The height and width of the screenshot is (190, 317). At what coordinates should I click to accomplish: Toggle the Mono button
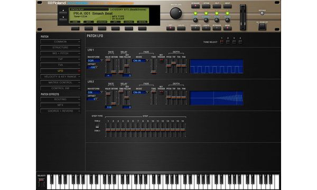coord(227,28)
